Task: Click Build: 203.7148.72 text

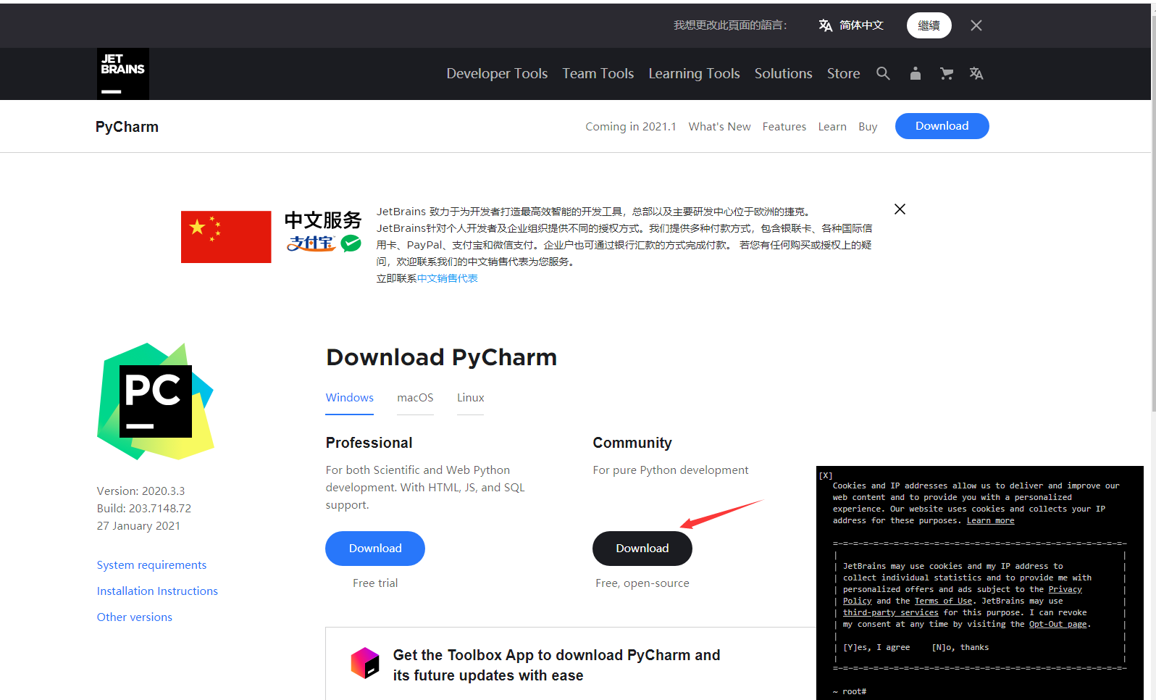Action: (x=144, y=508)
